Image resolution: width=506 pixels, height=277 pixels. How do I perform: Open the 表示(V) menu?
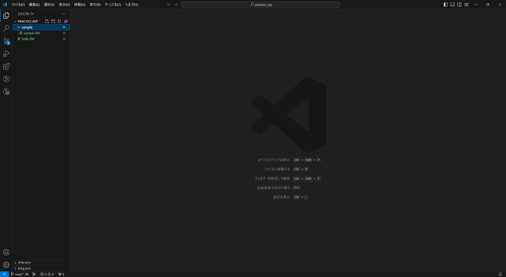tap(64, 4)
